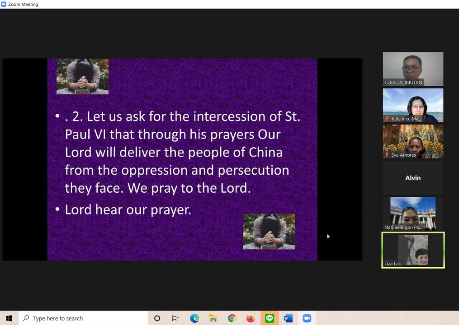Click the Zoom logo in the title bar

[4, 4]
